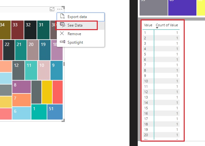Choose Export data from context menu
The height and width of the screenshot is (146, 205).
point(81,17)
